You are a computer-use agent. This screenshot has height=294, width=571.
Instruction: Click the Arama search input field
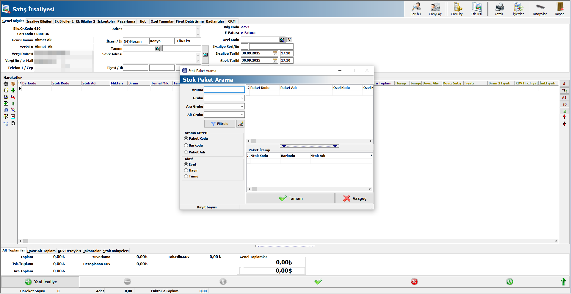click(x=224, y=90)
